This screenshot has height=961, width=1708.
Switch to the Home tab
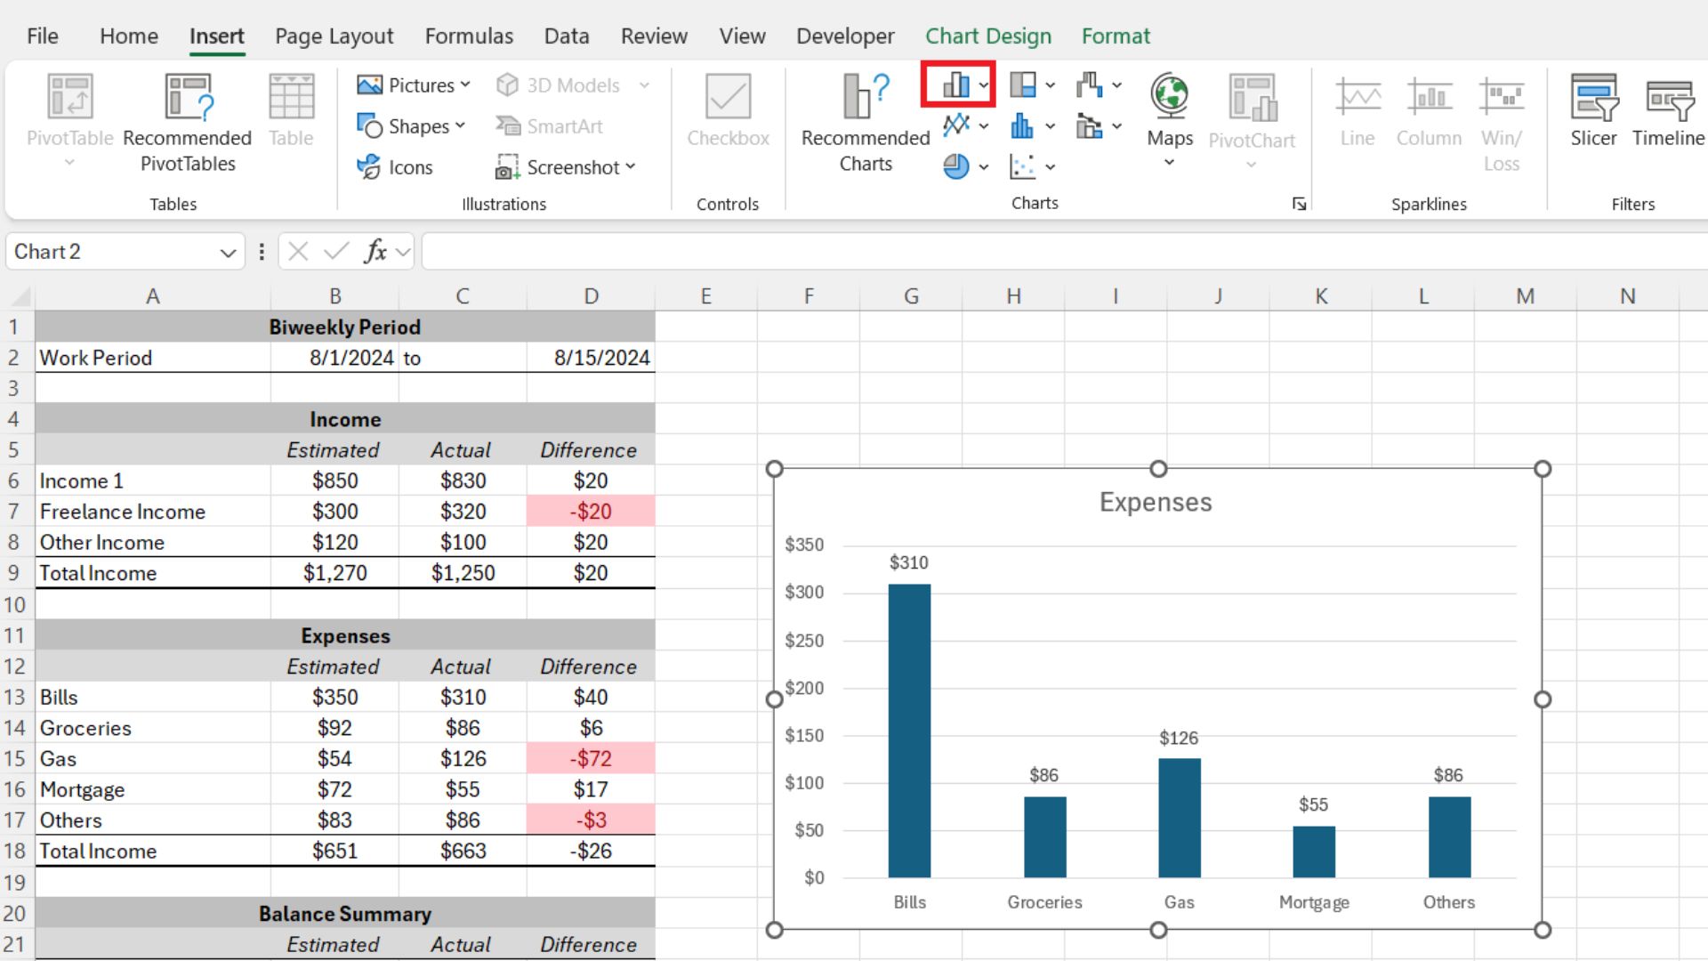129,36
